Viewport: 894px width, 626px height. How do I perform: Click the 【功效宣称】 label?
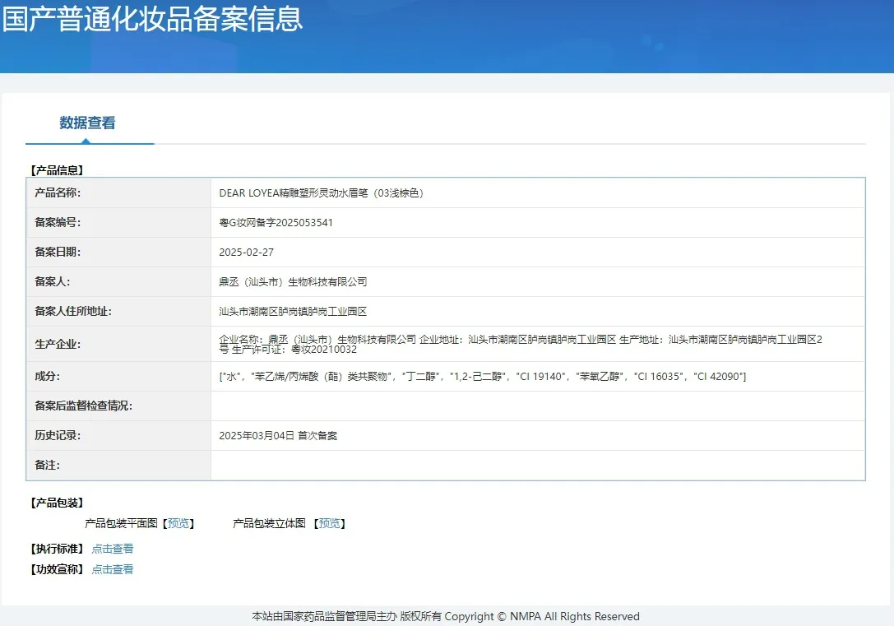point(57,569)
